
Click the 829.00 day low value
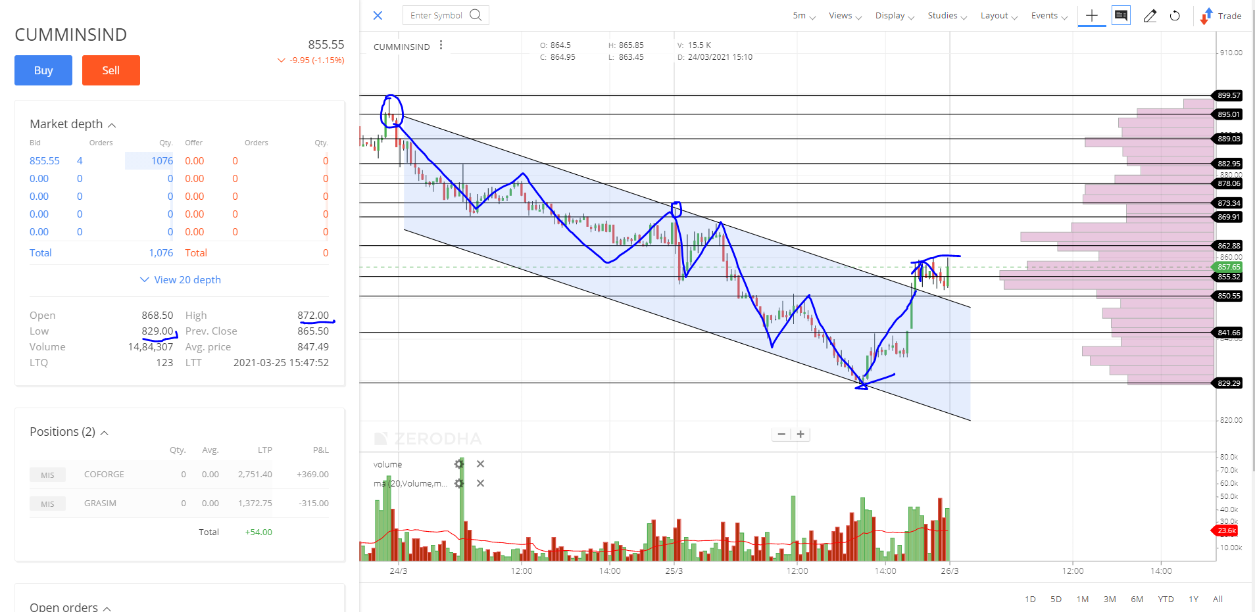(x=157, y=331)
